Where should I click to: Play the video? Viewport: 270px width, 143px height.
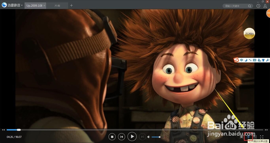(132, 137)
